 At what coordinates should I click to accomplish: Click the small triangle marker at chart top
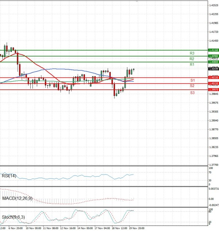click(137, 1)
